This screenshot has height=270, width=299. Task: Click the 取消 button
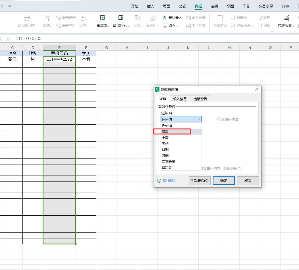tap(248, 180)
